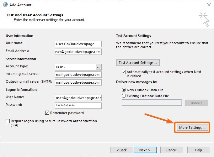This screenshot has width=214, height=157.
Task: Open Help for account settings
Action: point(199,150)
